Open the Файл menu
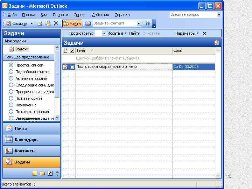The image size is (252, 189). [12, 15]
